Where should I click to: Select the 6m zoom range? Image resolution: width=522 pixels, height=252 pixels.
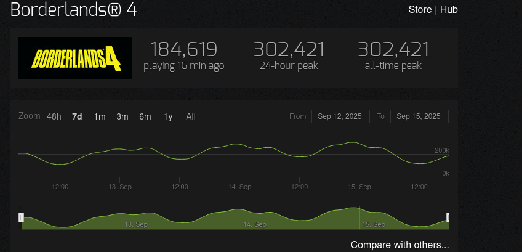tap(145, 116)
